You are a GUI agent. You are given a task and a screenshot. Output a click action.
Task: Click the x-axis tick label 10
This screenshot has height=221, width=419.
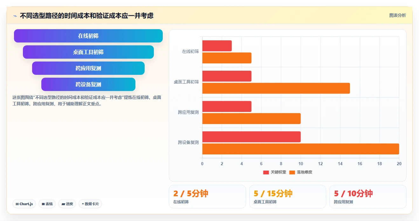pyautogui.click(x=301, y=164)
